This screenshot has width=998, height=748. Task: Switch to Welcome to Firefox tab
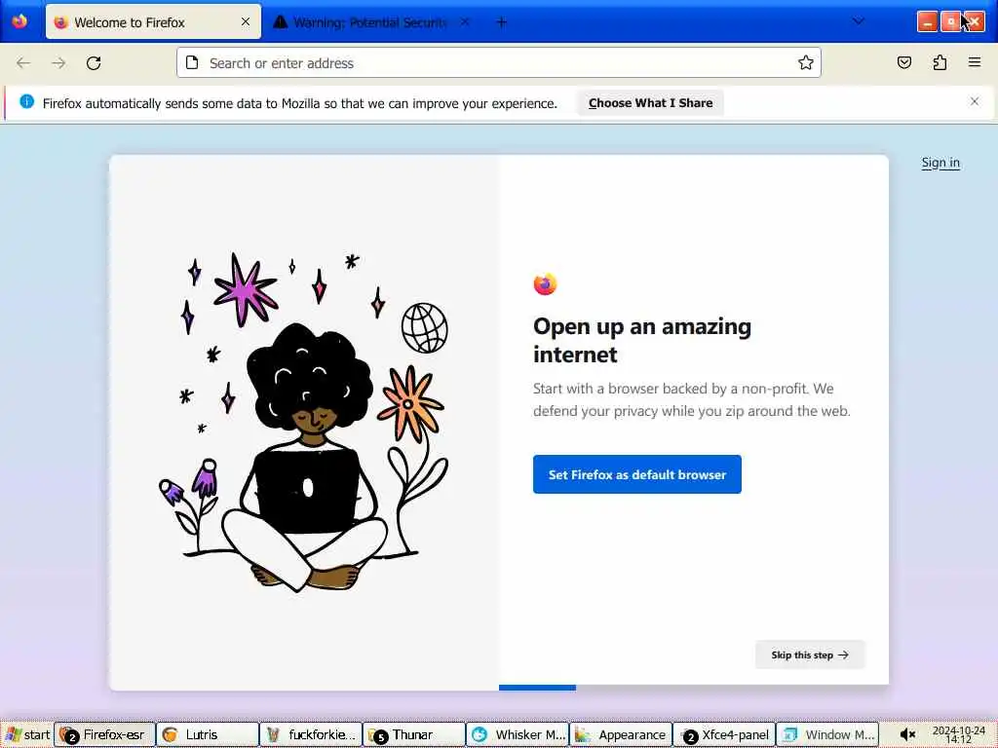coord(153,22)
